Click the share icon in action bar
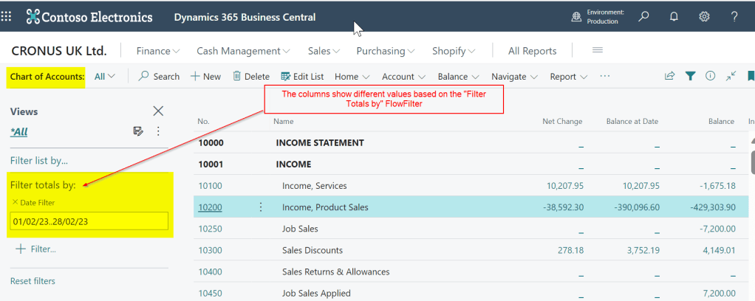The height and width of the screenshot is (301, 755). click(x=669, y=76)
